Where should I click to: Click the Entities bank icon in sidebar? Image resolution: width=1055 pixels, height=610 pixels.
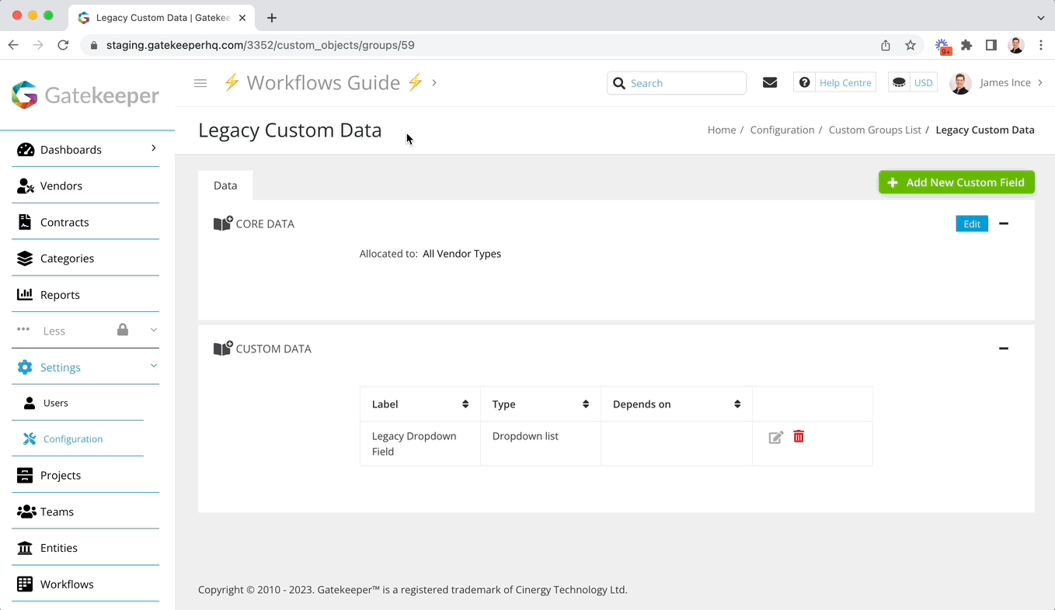pos(23,547)
